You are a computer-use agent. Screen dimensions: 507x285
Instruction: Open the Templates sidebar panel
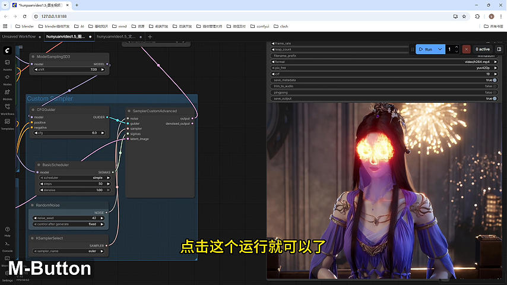click(x=7, y=124)
